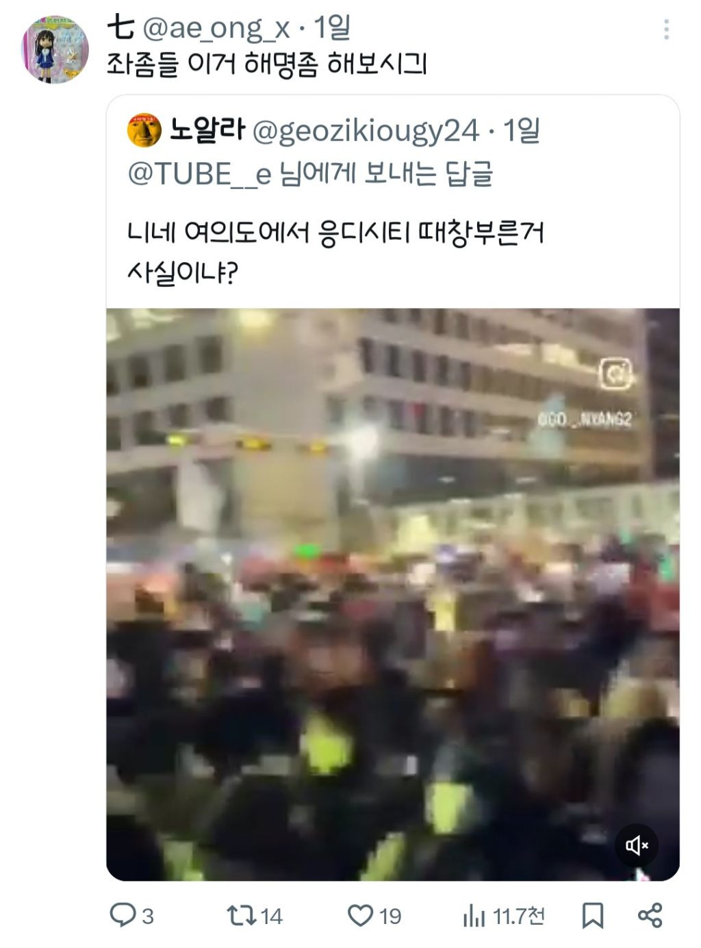The width and height of the screenshot is (701, 948).
Task: Unmute the video with the speaker icon
Action: [x=636, y=845]
